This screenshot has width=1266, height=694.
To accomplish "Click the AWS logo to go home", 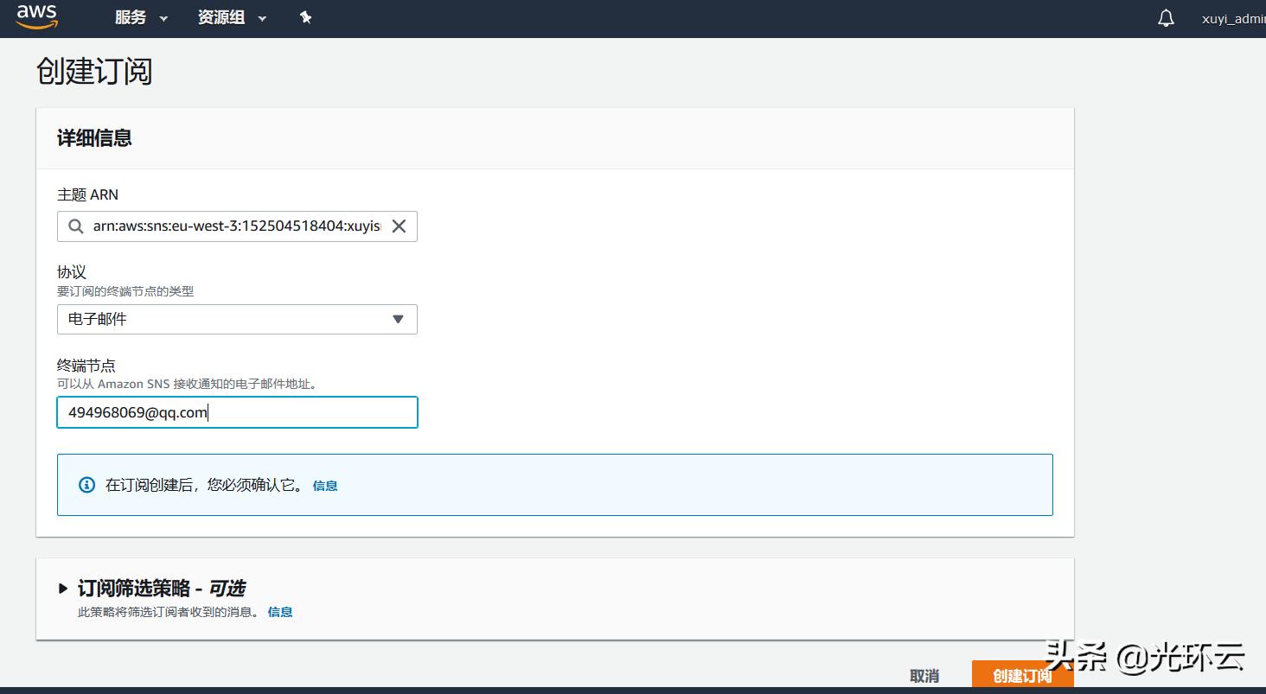I will point(36,17).
